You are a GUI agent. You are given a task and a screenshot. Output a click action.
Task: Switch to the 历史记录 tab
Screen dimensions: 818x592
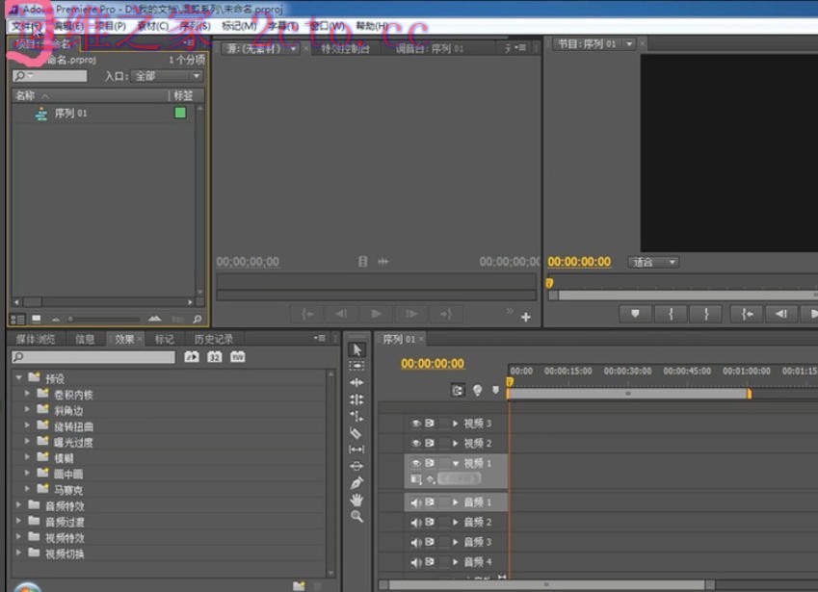[x=214, y=339]
